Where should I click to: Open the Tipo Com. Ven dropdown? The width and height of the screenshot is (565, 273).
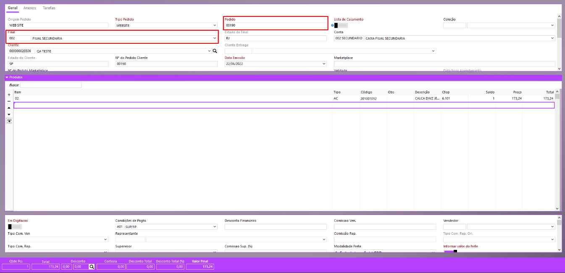coord(105,239)
